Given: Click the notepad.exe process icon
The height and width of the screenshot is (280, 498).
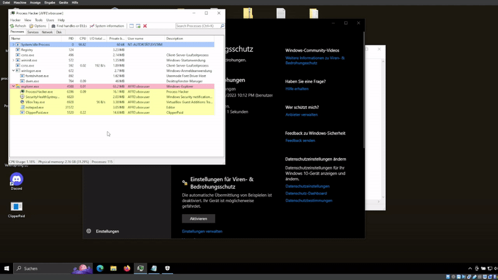Looking at the screenshot, I should point(22,107).
